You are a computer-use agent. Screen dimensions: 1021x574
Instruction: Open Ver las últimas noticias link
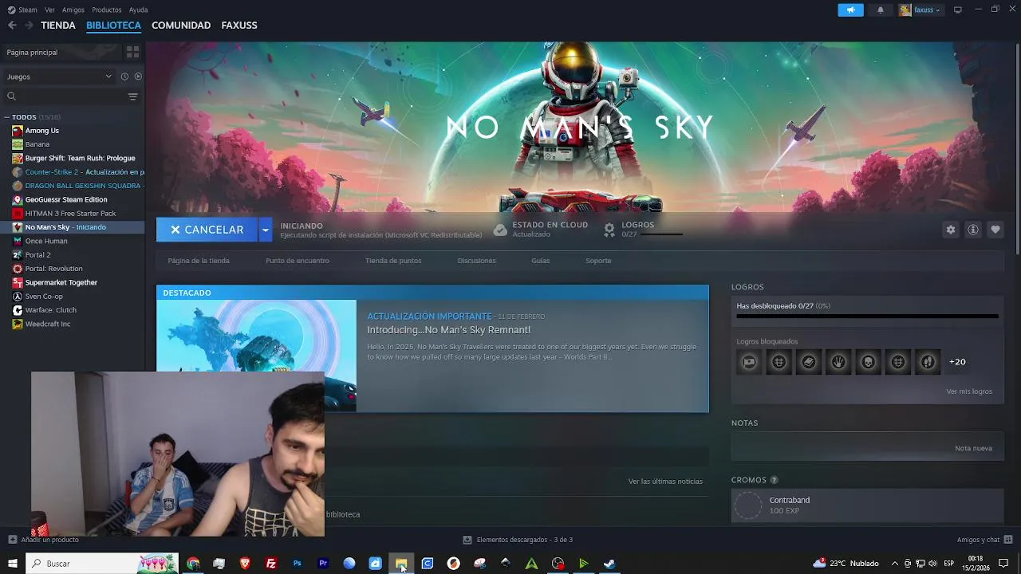(x=665, y=482)
